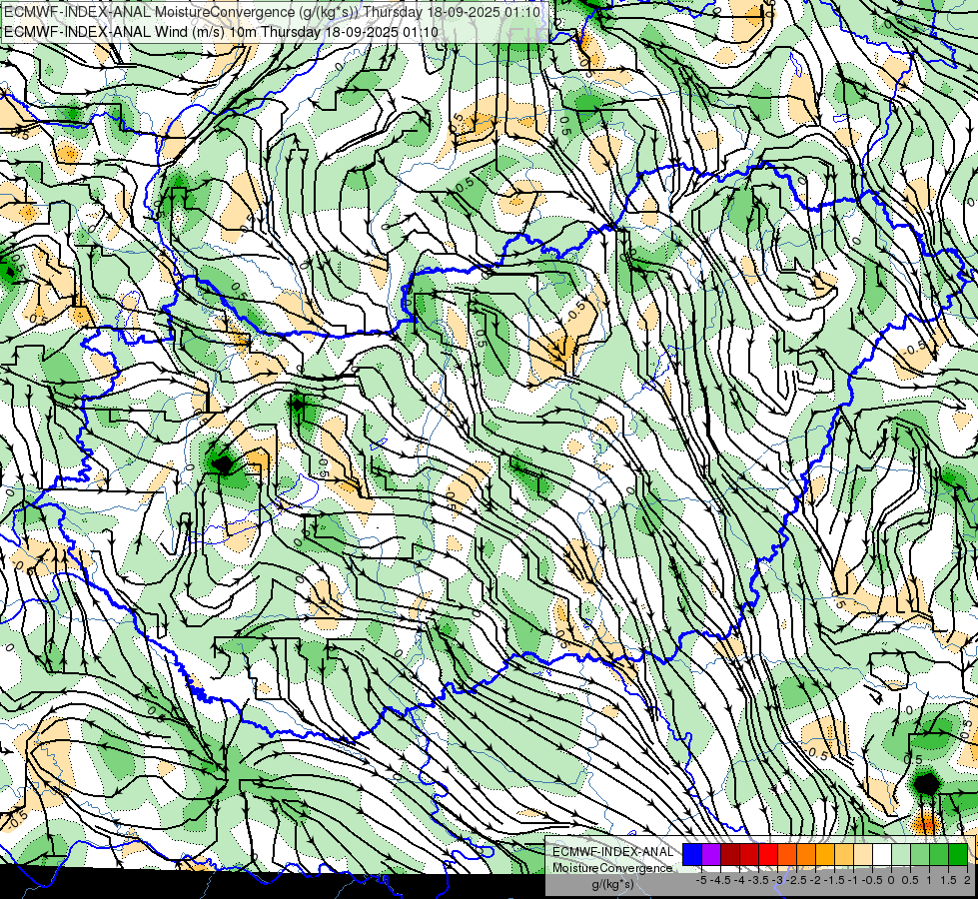Select the orange swatch between -2.5 and -2
The height and width of the screenshot is (899, 978).
coord(806,855)
